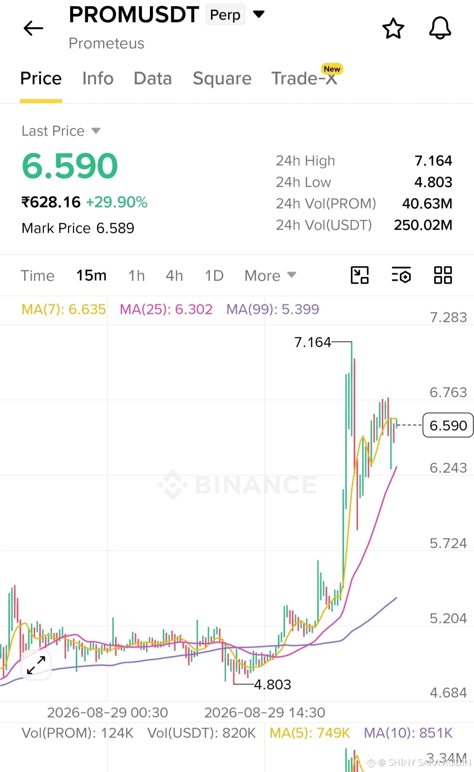Open the PROMUSDT pair selector dropdown arrow
The height and width of the screenshot is (772, 474).
tap(259, 15)
